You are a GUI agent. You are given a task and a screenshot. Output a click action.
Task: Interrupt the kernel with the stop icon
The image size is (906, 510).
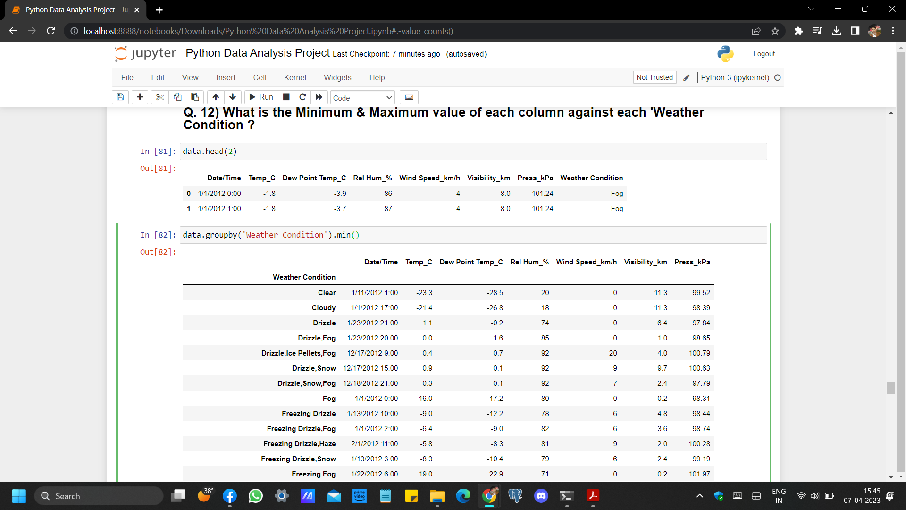click(286, 97)
